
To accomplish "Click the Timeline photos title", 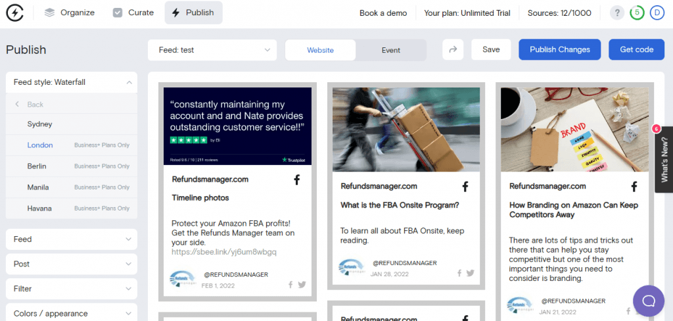I will point(200,198).
